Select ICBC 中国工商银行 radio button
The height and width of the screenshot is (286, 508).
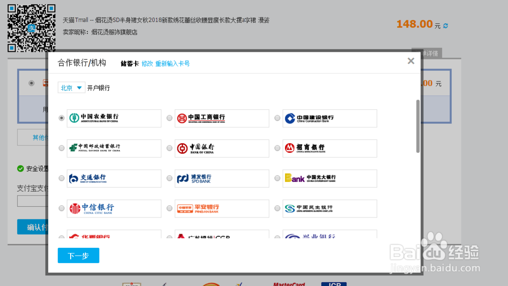click(170, 118)
